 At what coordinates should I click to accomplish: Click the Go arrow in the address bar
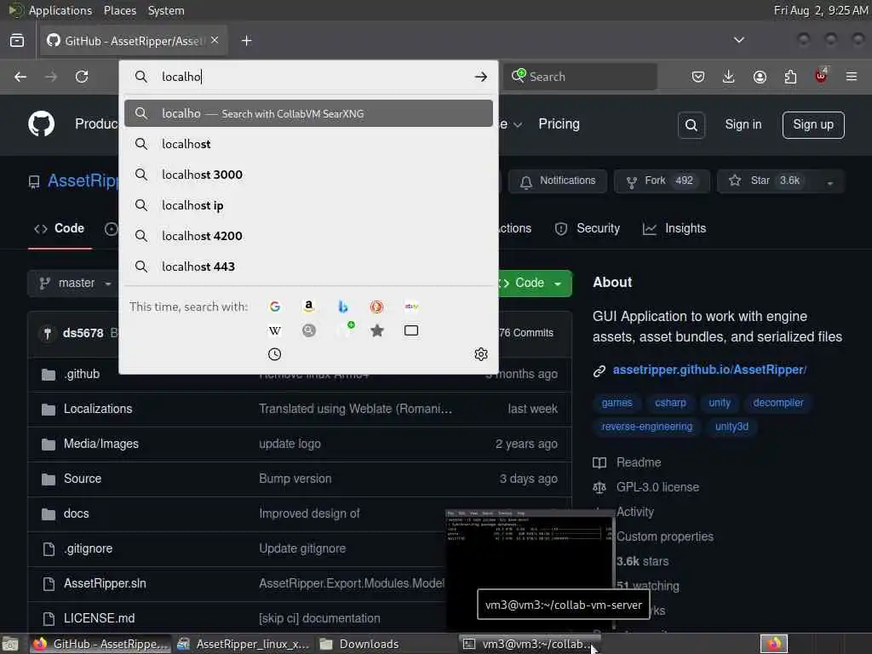point(481,77)
